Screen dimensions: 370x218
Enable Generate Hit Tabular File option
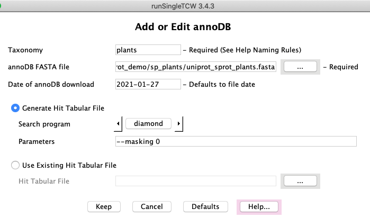(x=16, y=108)
